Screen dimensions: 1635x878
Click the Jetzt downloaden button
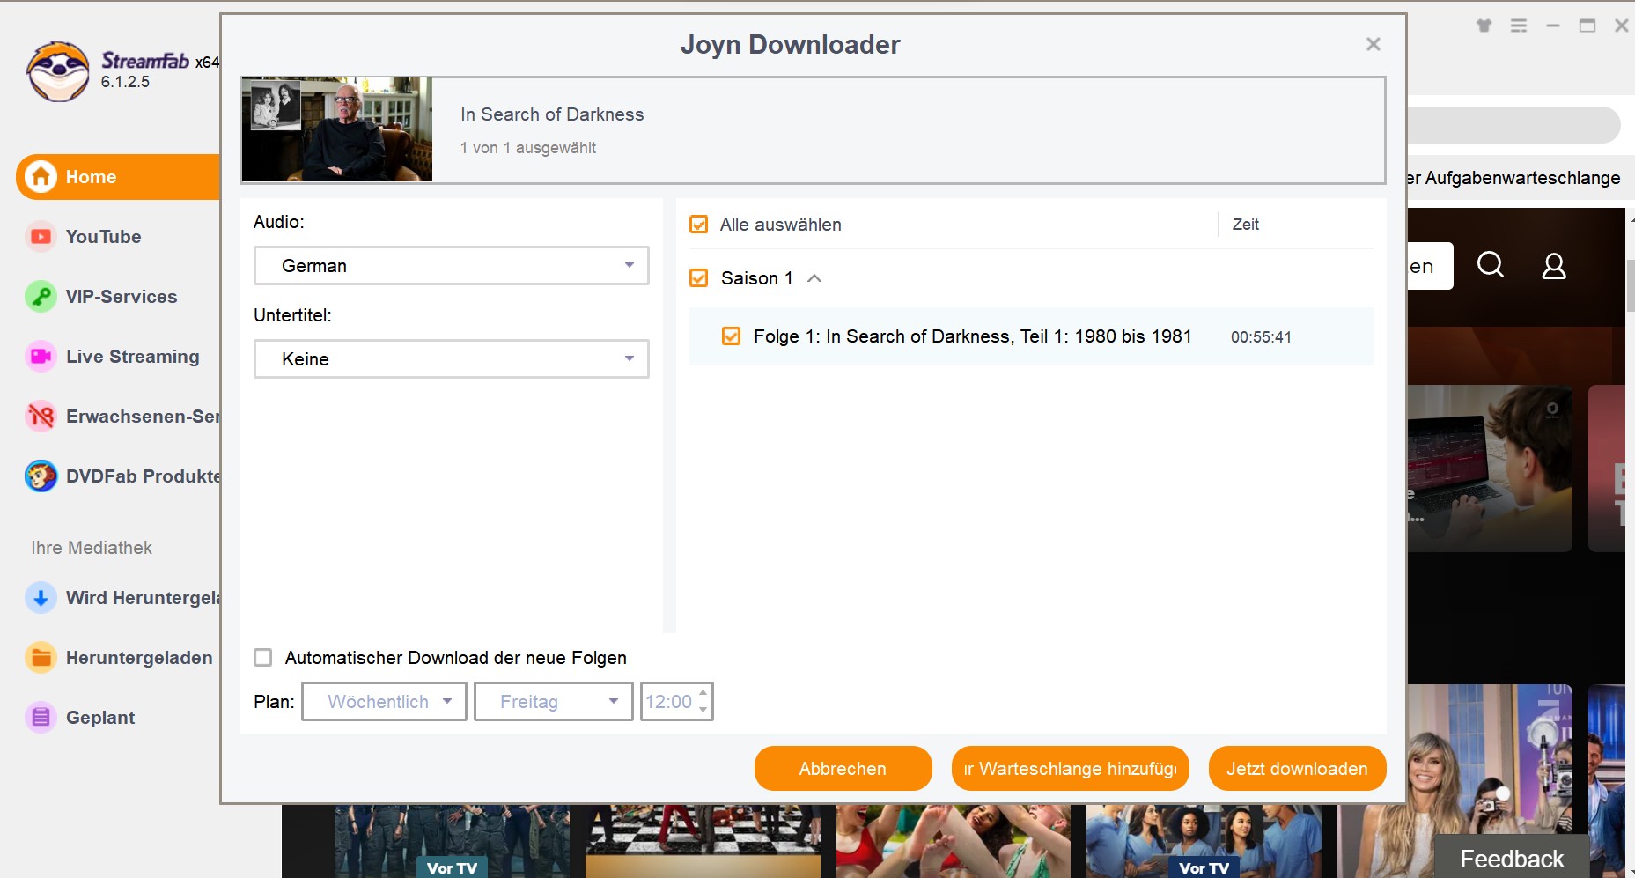[x=1297, y=769]
